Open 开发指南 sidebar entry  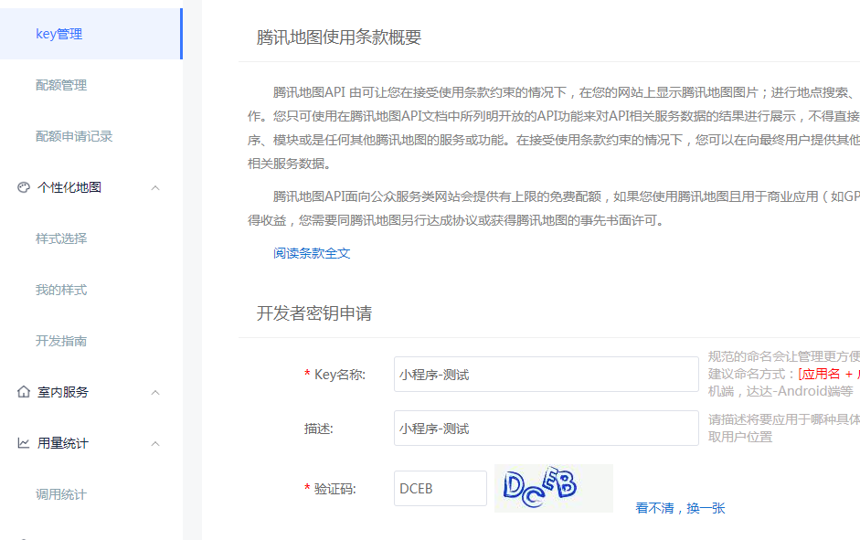[x=61, y=341]
